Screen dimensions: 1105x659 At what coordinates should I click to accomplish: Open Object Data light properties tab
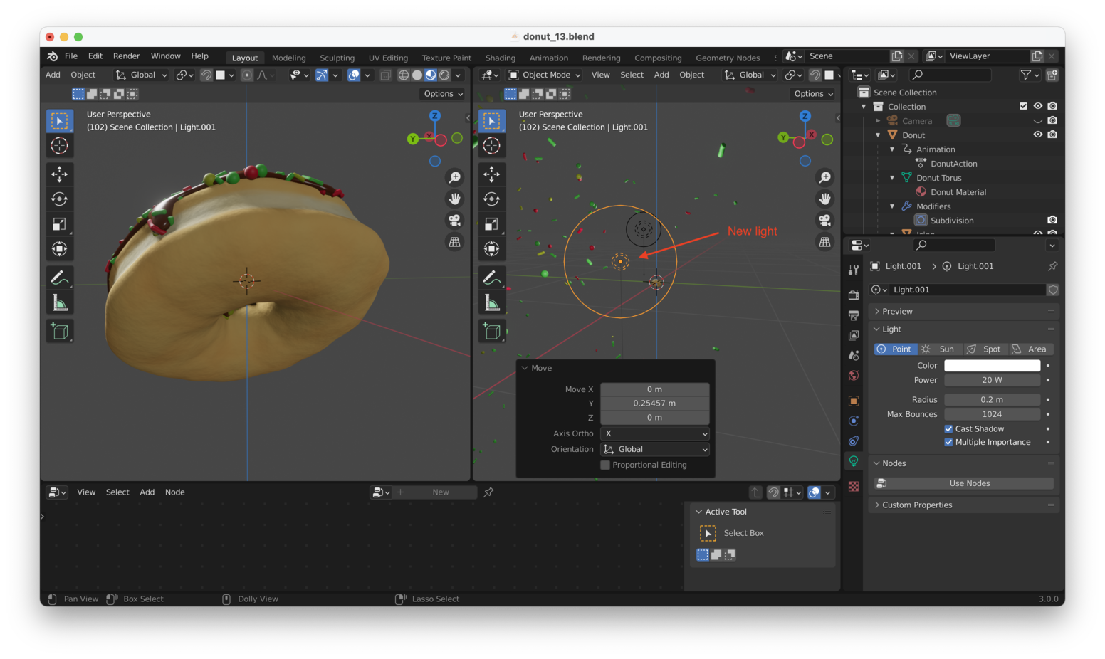pyautogui.click(x=853, y=461)
